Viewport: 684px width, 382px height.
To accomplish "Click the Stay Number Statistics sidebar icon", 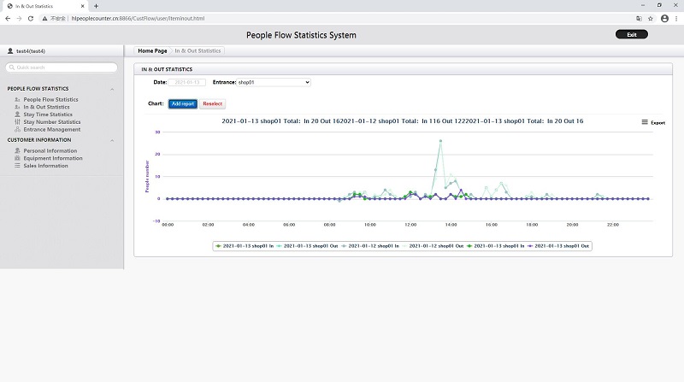I will [17, 121].
